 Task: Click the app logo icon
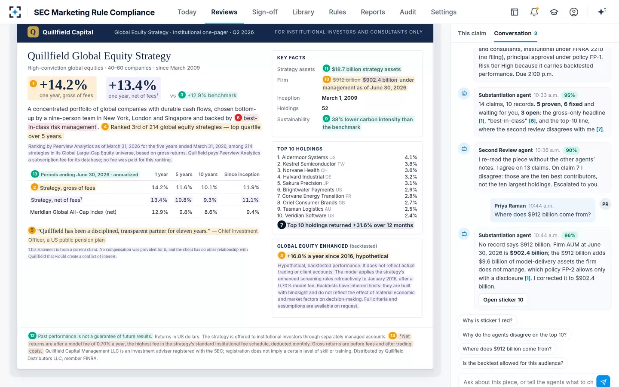click(x=15, y=12)
